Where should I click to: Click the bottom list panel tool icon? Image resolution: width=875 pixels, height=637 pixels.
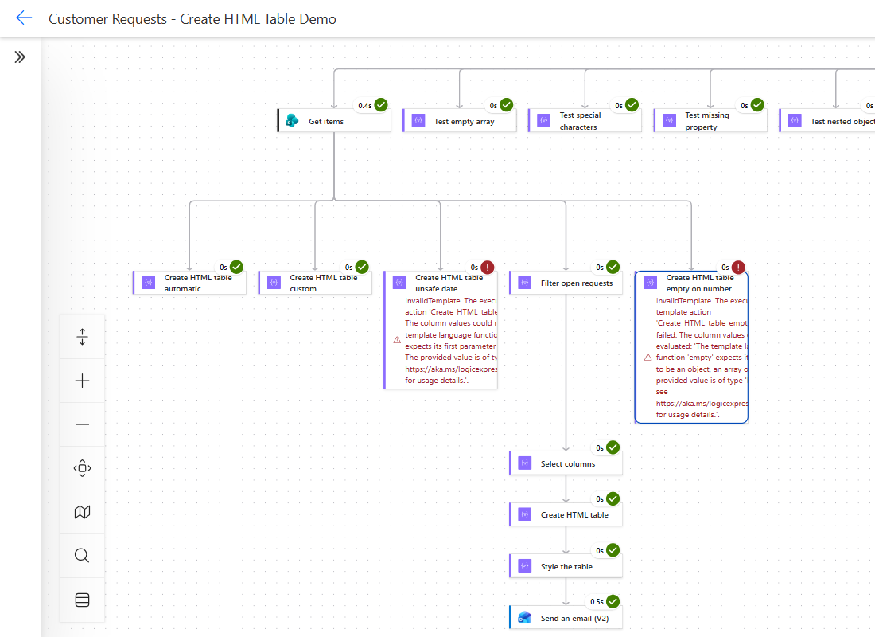(82, 600)
